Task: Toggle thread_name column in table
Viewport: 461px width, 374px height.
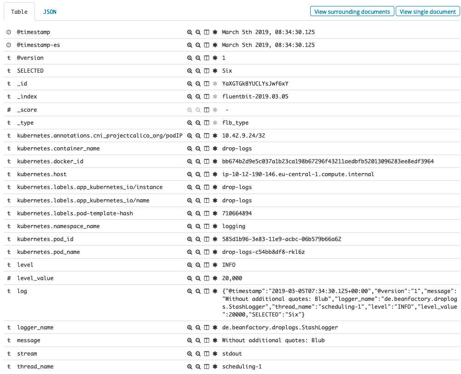Action: (207, 367)
